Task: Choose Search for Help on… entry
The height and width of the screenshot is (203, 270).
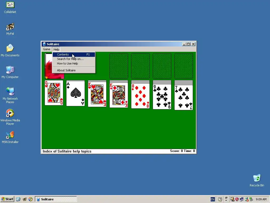Action: (x=74, y=59)
